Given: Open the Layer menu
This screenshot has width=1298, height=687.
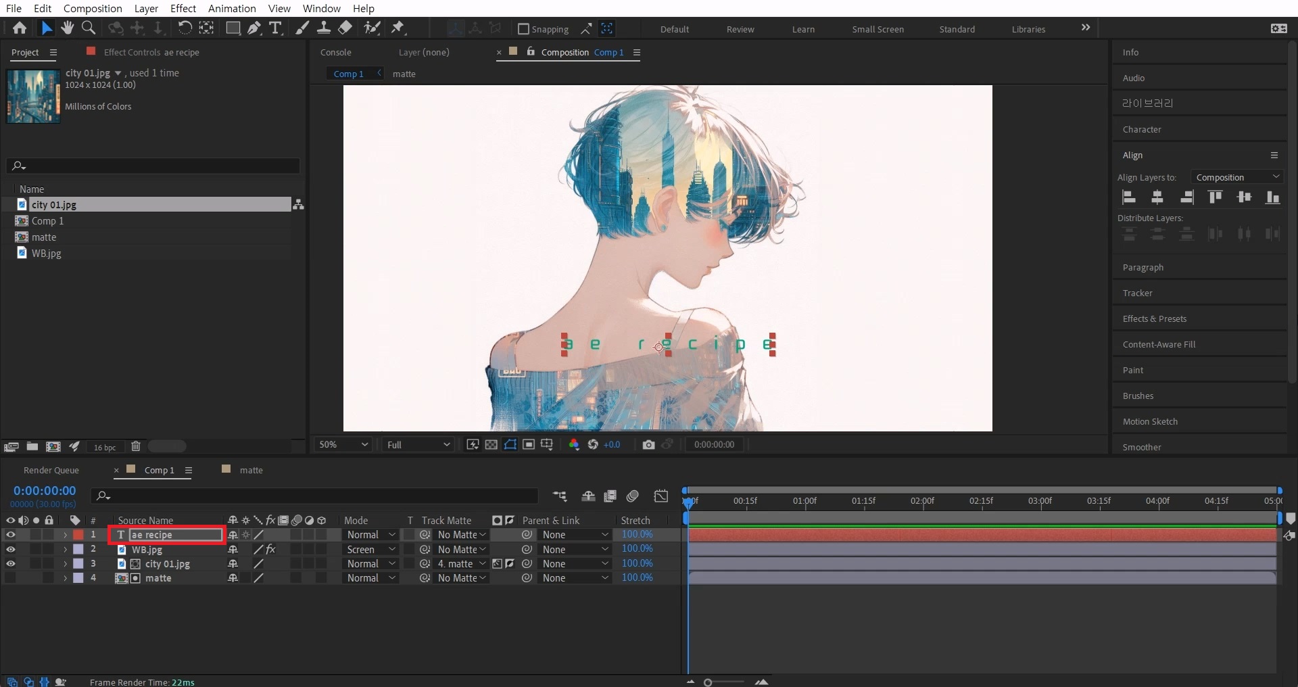Looking at the screenshot, I should (146, 8).
